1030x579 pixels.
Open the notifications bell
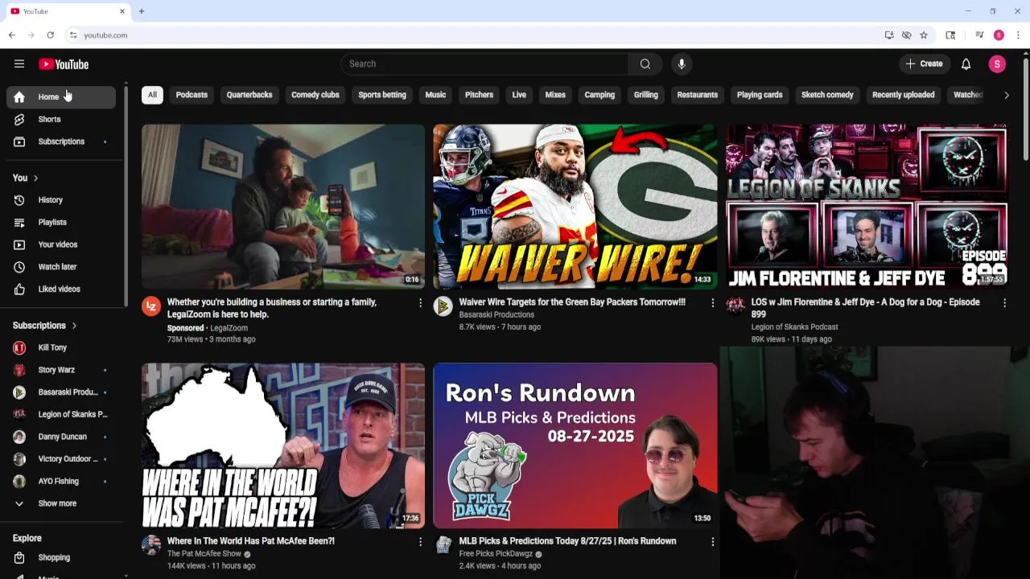966,64
